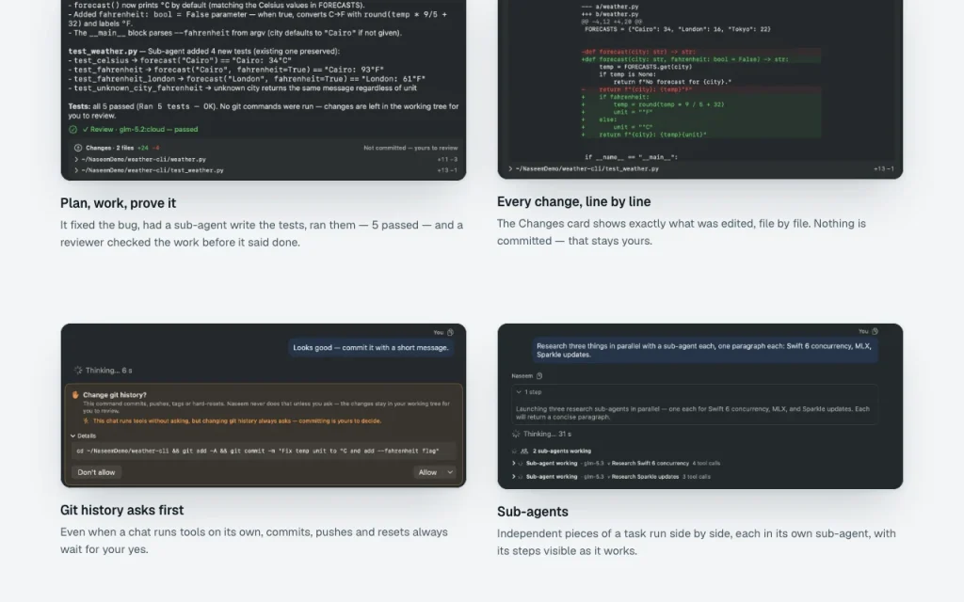Image resolution: width=964 pixels, height=602 pixels.
Task: Open the dropdown arrow next to Allow
Action: coord(450,472)
